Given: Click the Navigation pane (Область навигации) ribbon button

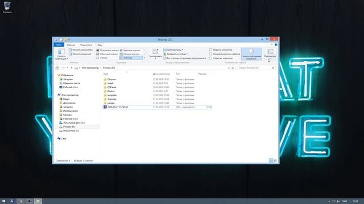Looking at the screenshot, I should pos(61,54).
